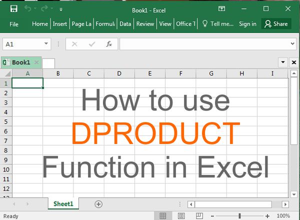This screenshot has height=220, width=300.
Task: Select column C header
Action: (x=89, y=73)
